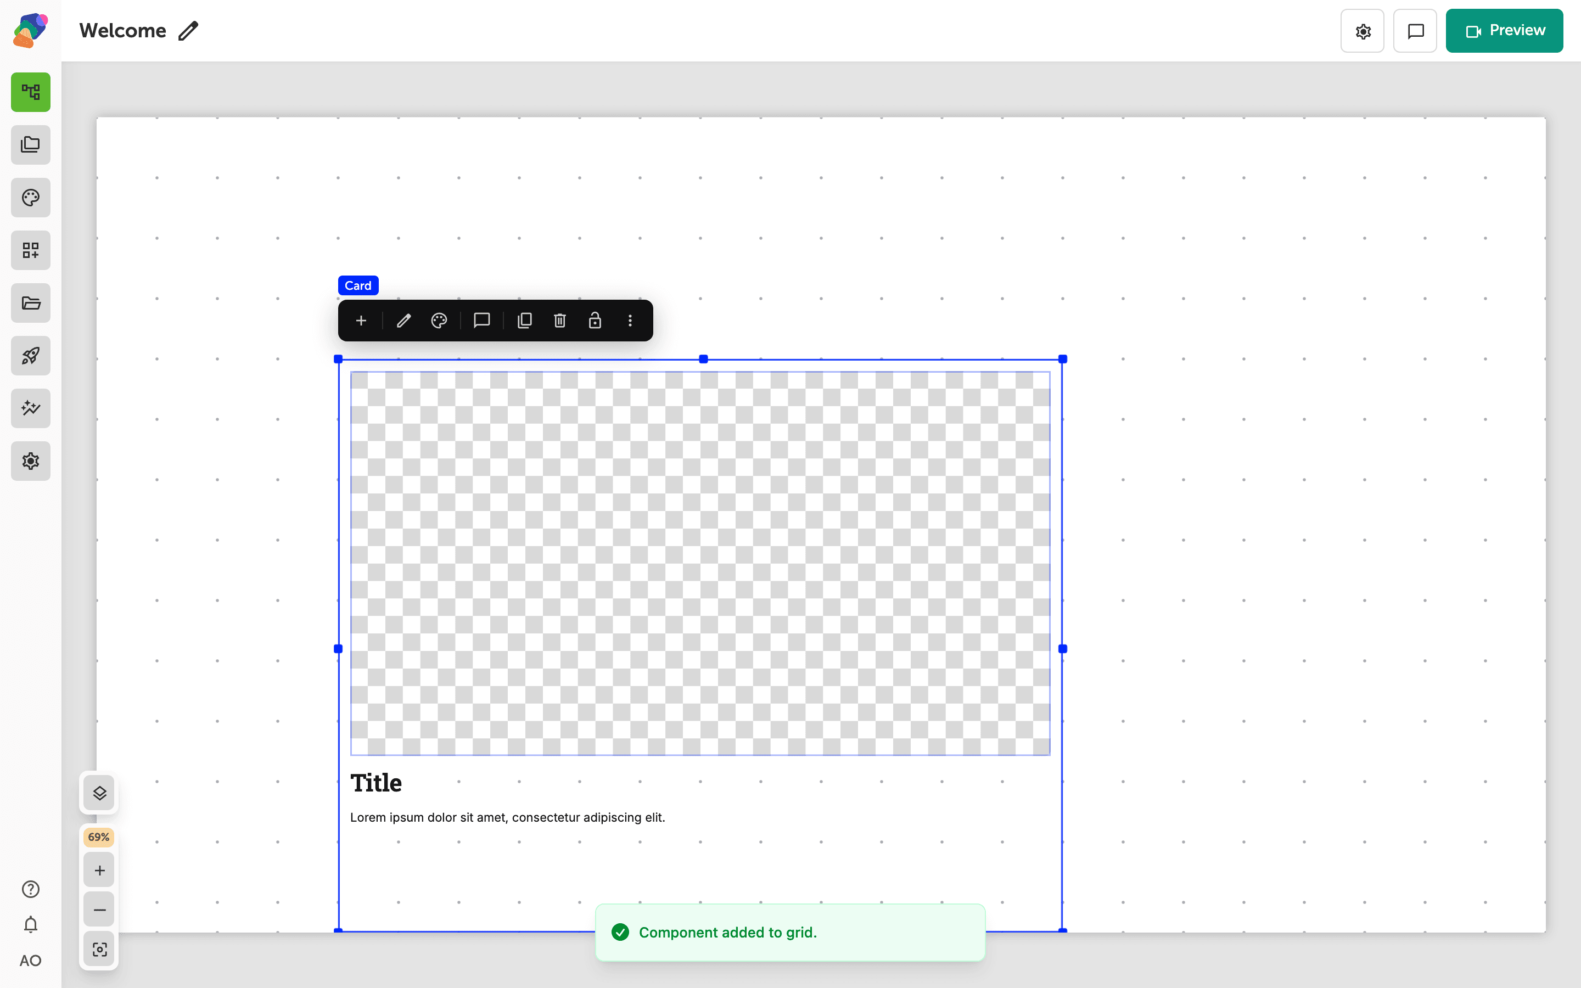Screen dimensions: 1581x988
Task: Zoom in on the canvas
Action: click(x=99, y=871)
